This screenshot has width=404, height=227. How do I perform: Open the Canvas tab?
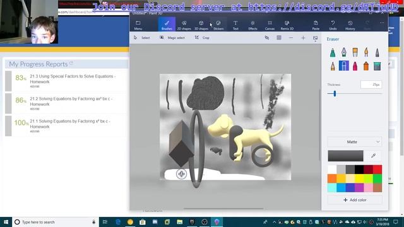(x=270, y=25)
